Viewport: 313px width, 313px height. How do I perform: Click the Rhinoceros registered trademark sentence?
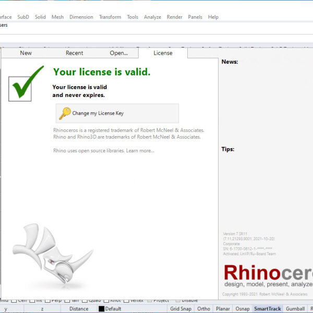128,130
